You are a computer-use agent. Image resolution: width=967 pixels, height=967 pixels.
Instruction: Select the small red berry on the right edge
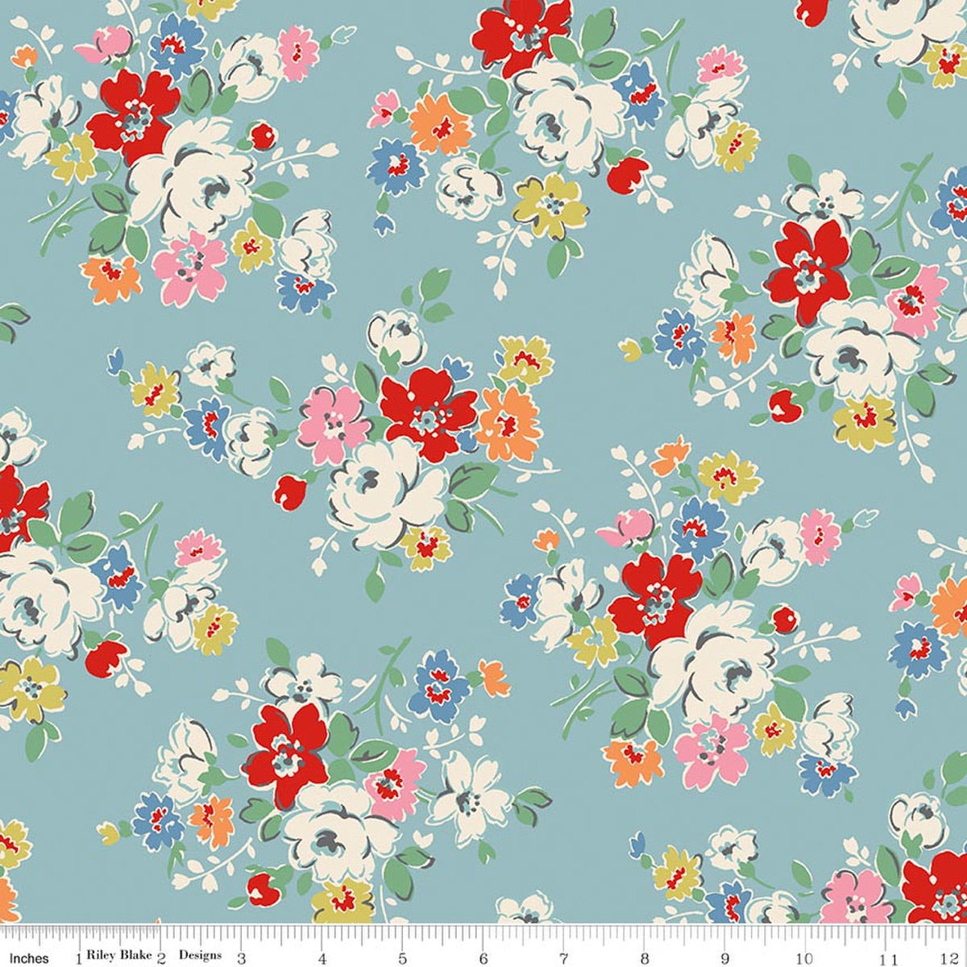coord(786,620)
